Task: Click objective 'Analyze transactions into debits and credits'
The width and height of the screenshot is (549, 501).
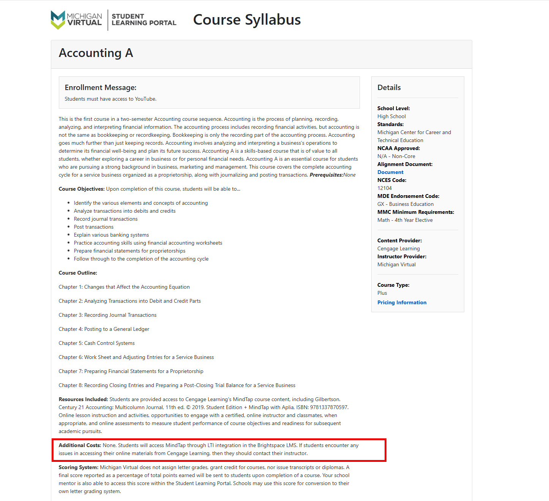Action: click(125, 211)
